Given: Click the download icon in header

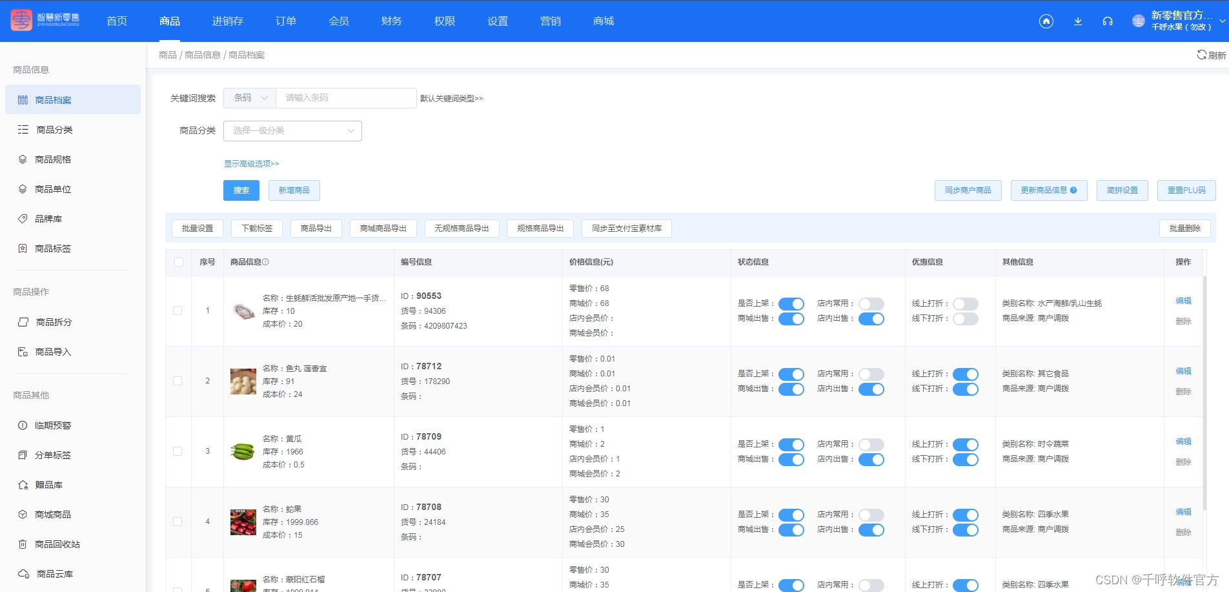Looking at the screenshot, I should pos(1078,21).
